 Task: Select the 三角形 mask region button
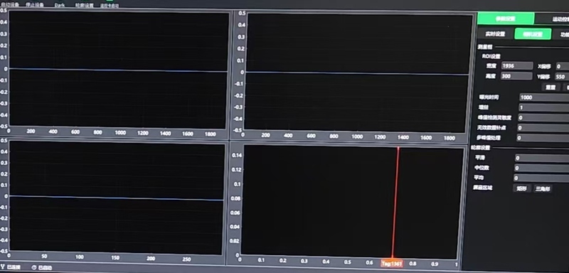(543, 189)
